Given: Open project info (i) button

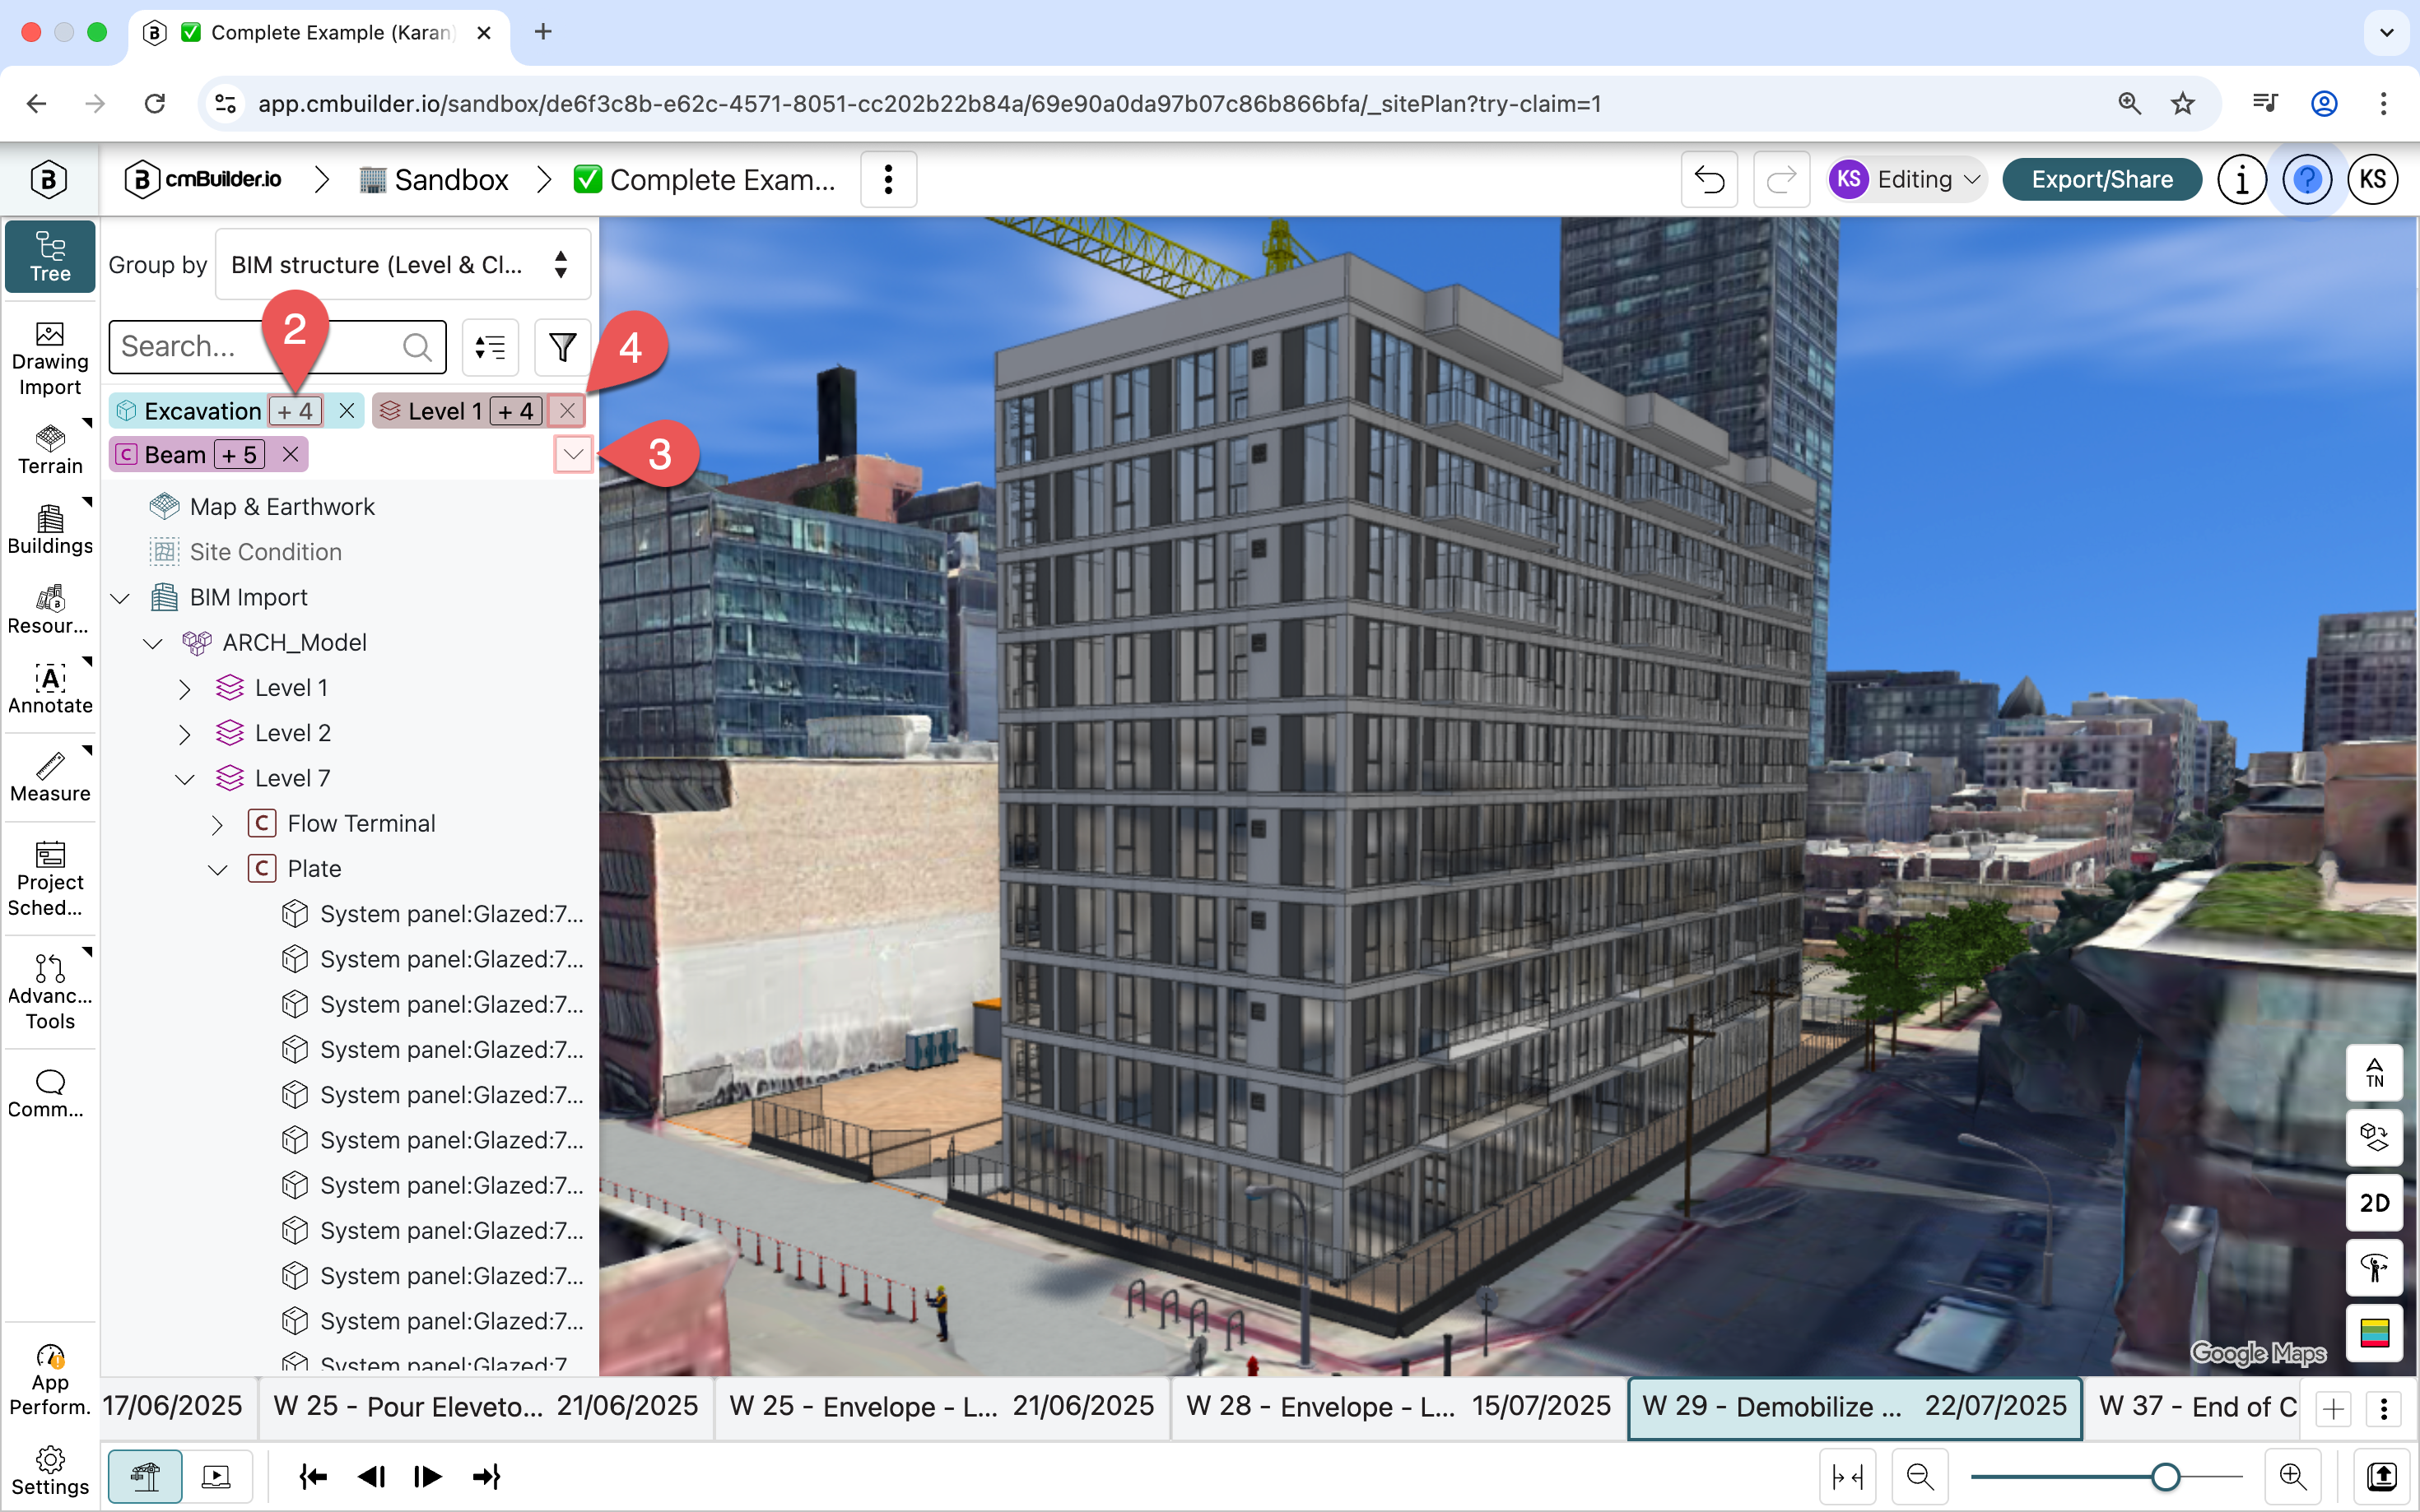Looking at the screenshot, I should point(2241,180).
